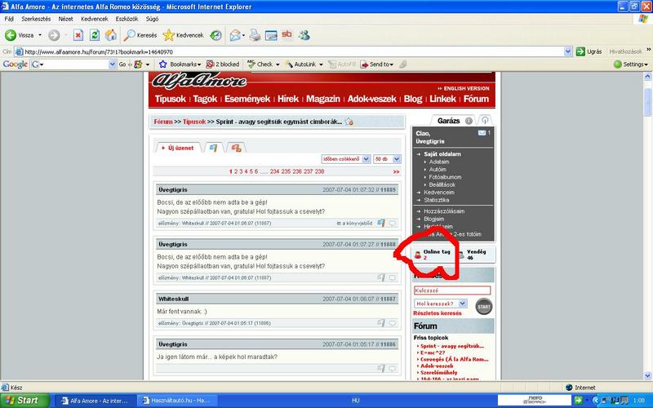Click the URL address bar field
The image size is (653, 408).
pyautogui.click(x=294, y=51)
